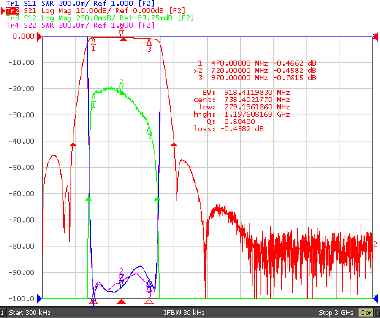Viewport: 380px width, 318px height.
Task: Click red marker 3 on S21 trace
Action: 149,43
